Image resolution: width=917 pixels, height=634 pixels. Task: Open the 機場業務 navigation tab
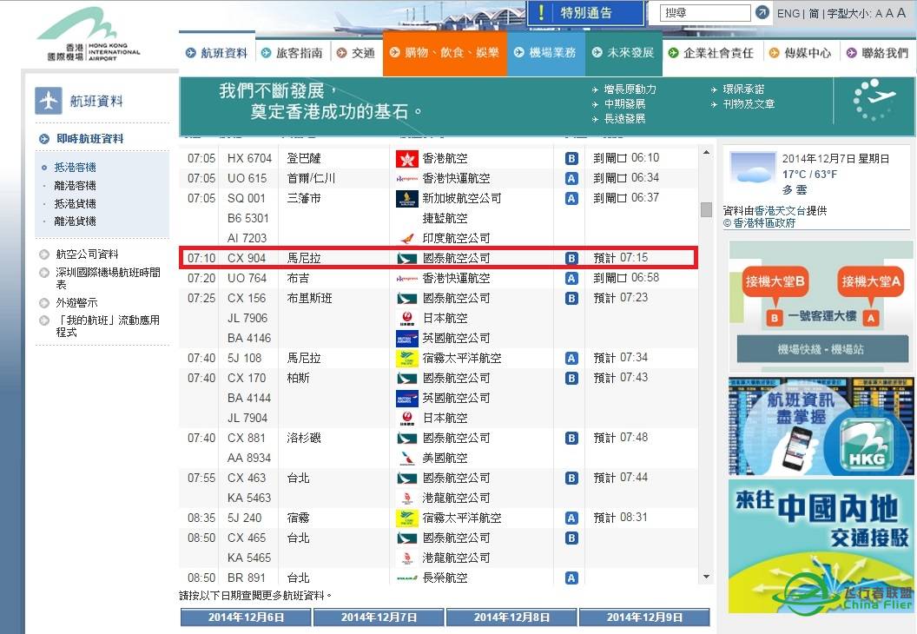[545, 53]
